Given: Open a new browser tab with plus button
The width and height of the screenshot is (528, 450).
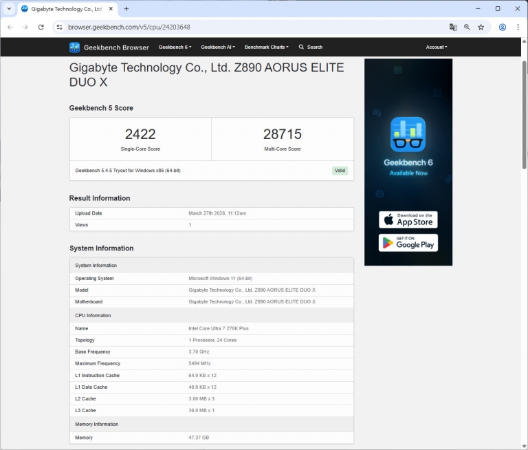Looking at the screenshot, I should point(126,9).
